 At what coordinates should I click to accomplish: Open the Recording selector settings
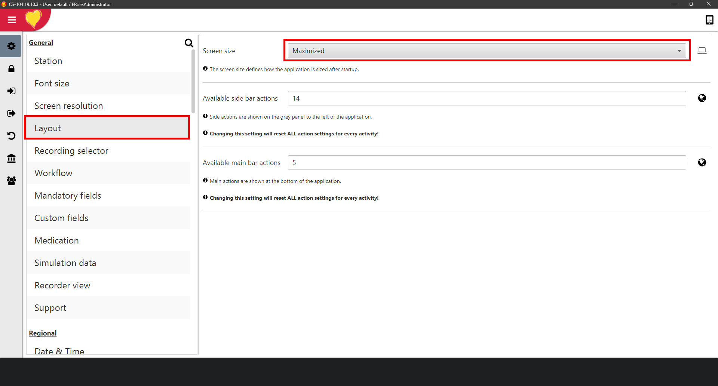(x=71, y=151)
